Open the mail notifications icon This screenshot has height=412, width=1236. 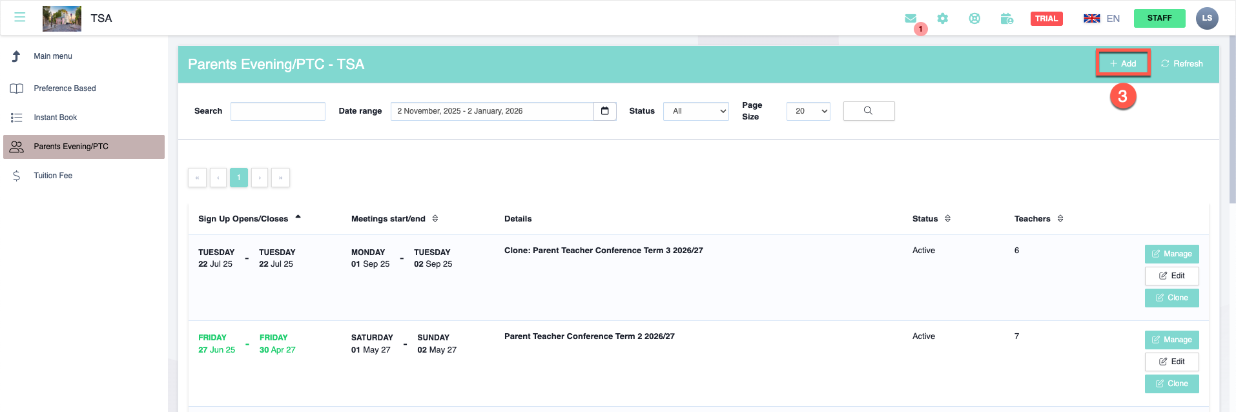[x=911, y=19]
